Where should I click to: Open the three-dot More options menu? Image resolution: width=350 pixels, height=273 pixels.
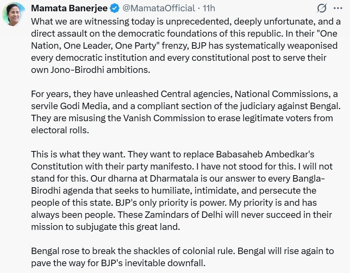pos(338,8)
